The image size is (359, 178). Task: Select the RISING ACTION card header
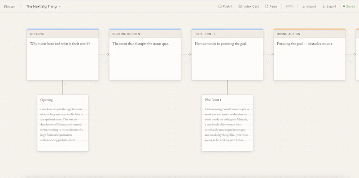(310, 34)
